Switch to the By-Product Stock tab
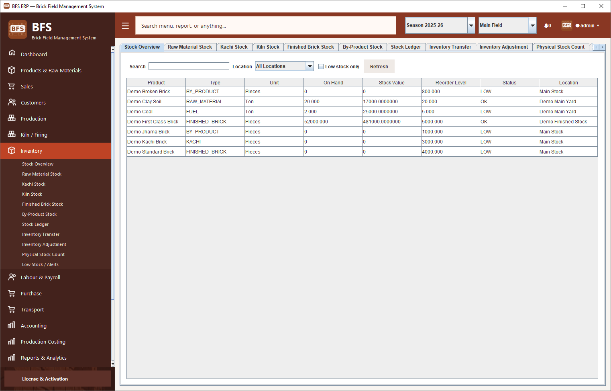 pyautogui.click(x=363, y=47)
